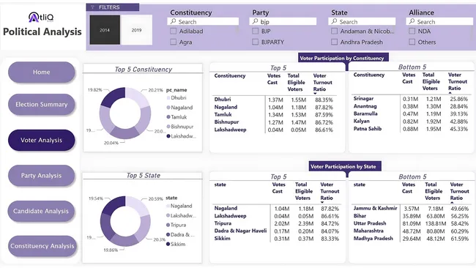Select the 2014 year filter
This screenshot has height=268, width=476.
105,30
